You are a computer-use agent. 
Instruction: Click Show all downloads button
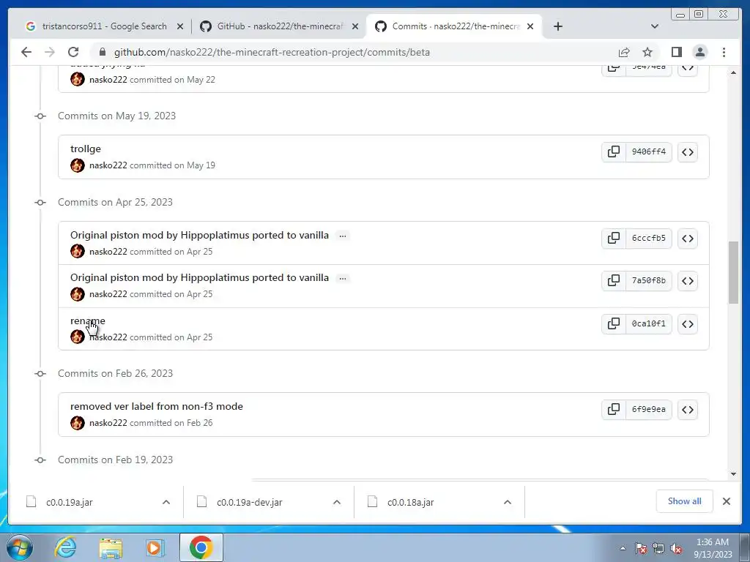pos(685,501)
